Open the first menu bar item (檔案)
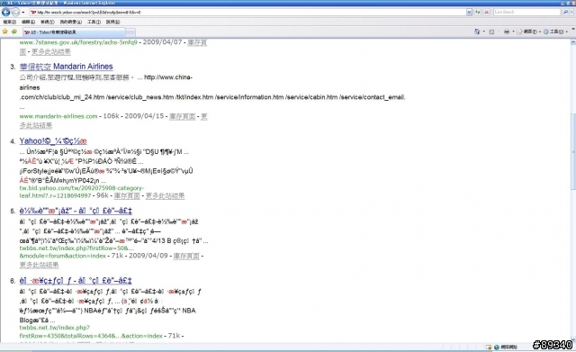Viewport: 576px width, 352px height. point(10,22)
